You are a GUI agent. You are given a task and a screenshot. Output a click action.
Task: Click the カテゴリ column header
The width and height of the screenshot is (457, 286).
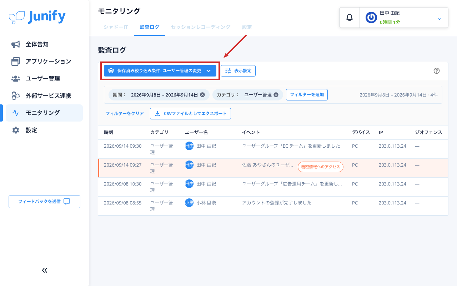coord(159,132)
